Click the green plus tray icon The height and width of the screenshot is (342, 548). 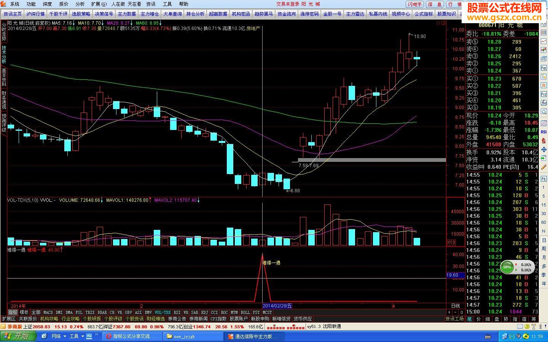526,336
